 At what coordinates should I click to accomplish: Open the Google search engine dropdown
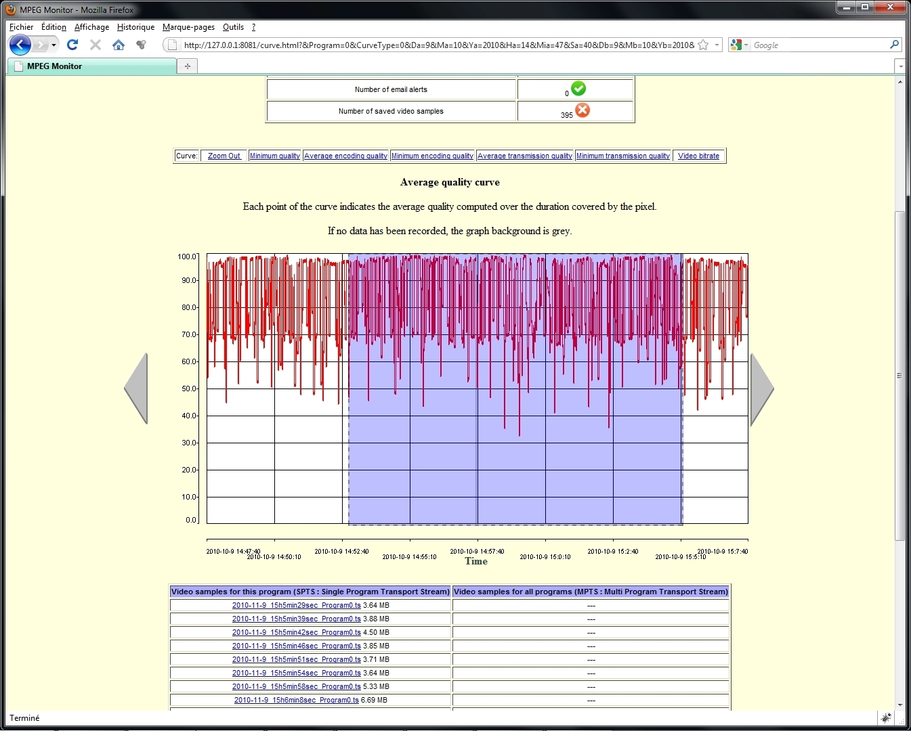pos(739,45)
